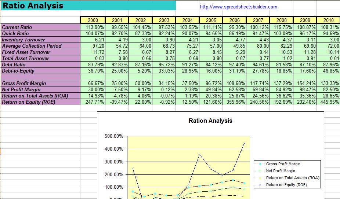Select Average Collection Period cell 97.20
Image resolution: width=340 pixels, height=199 pixels.
(x=93, y=46)
